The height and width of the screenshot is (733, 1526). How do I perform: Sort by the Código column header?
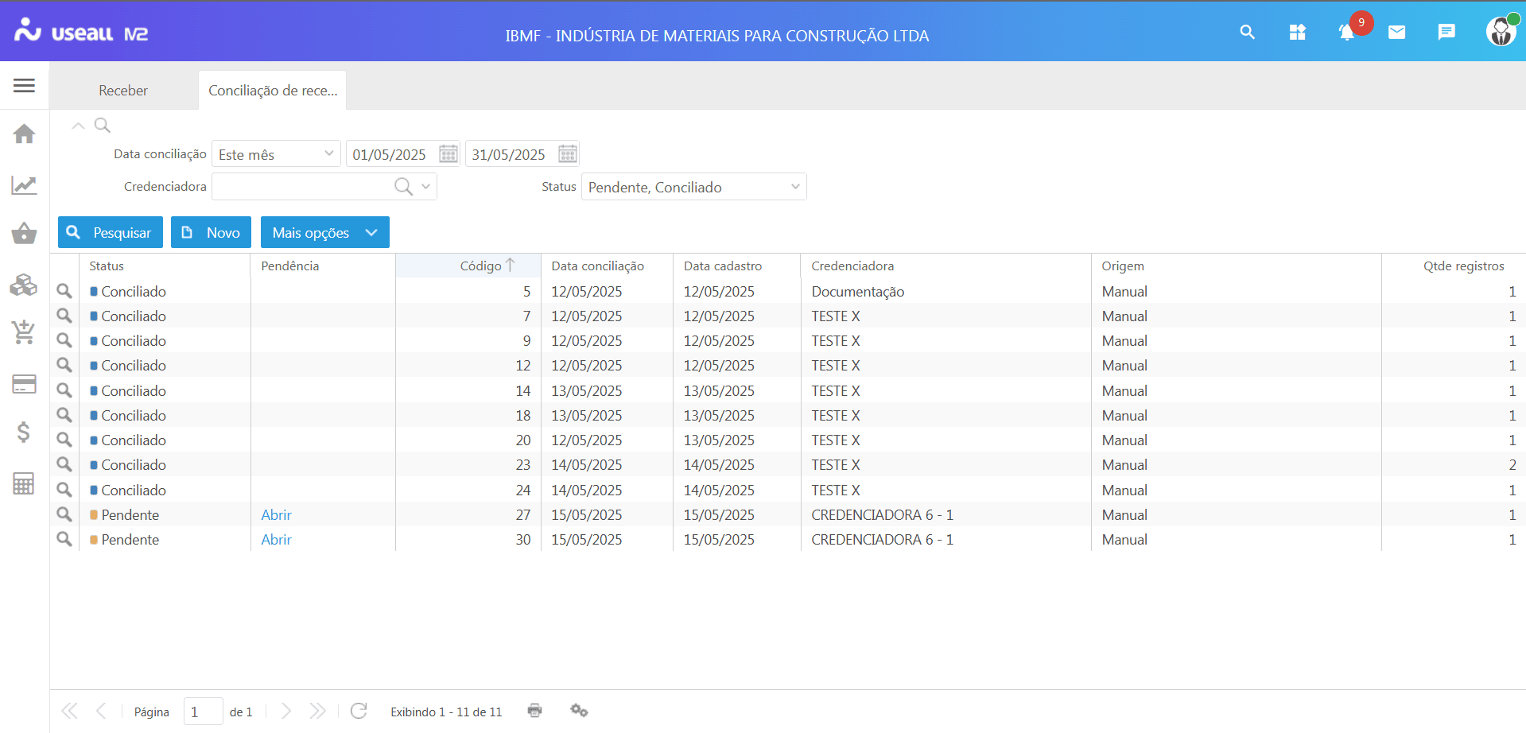pos(468,266)
